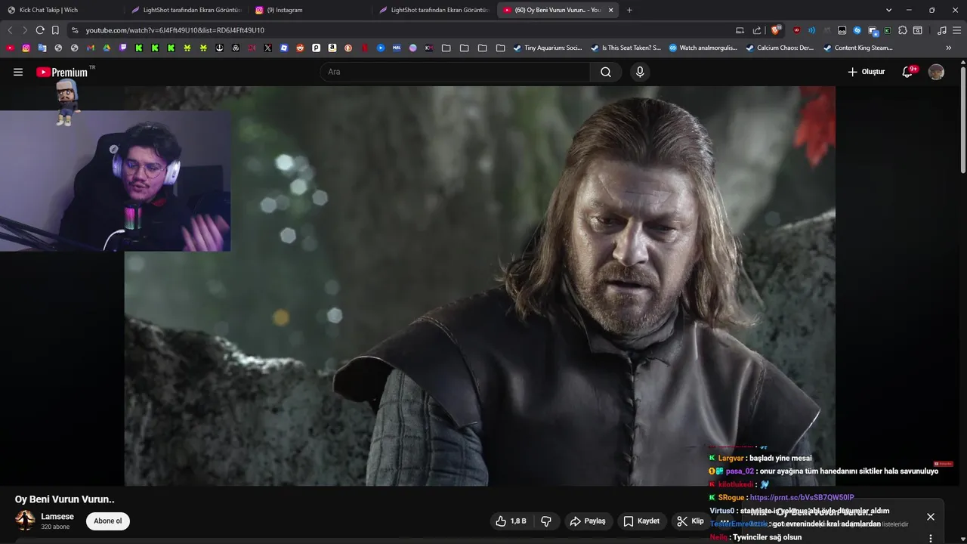
Task: Expand the bookmarks overflow chevron
Action: (949, 48)
